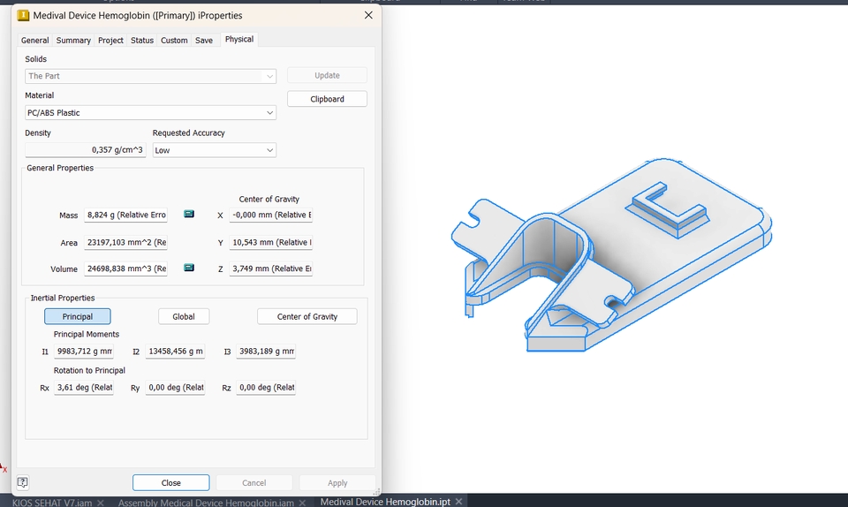Select the Custom tab
Screen dimensions: 848x507
(x=174, y=40)
